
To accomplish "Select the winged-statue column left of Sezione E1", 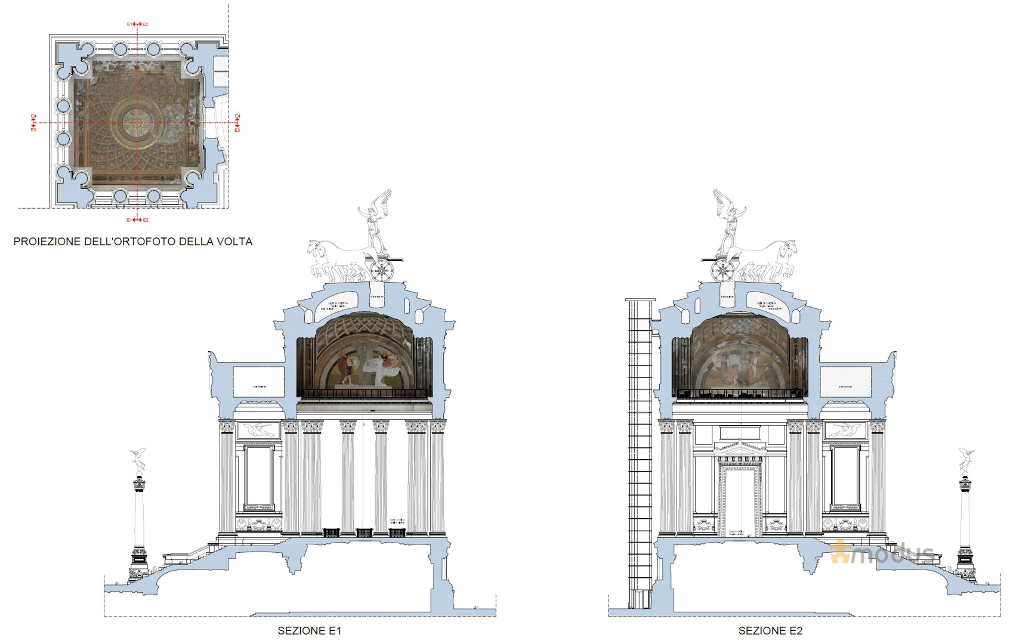I will [x=138, y=516].
